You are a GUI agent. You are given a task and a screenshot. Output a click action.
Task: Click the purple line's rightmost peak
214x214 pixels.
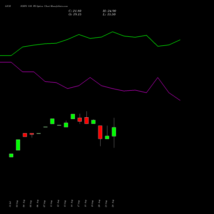tap(158, 77)
